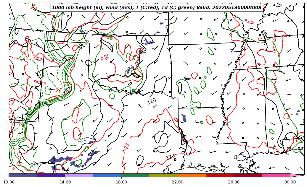307x187 pixels.
Task: Click the 14.00 colorbar tick label
Action: coord(65,182)
